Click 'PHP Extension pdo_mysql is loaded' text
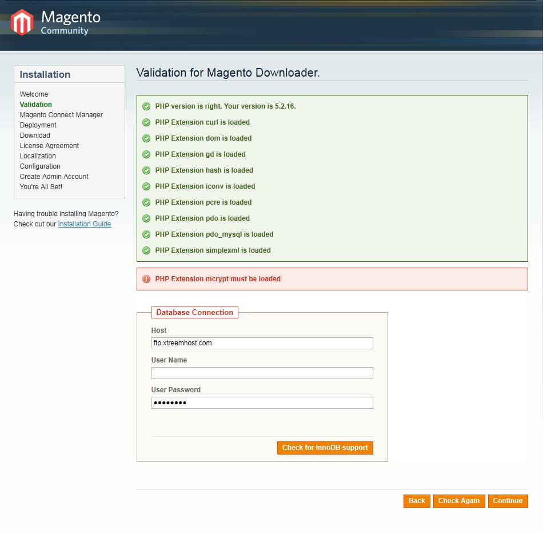Image resolution: width=543 pixels, height=534 pixels. 214,234
